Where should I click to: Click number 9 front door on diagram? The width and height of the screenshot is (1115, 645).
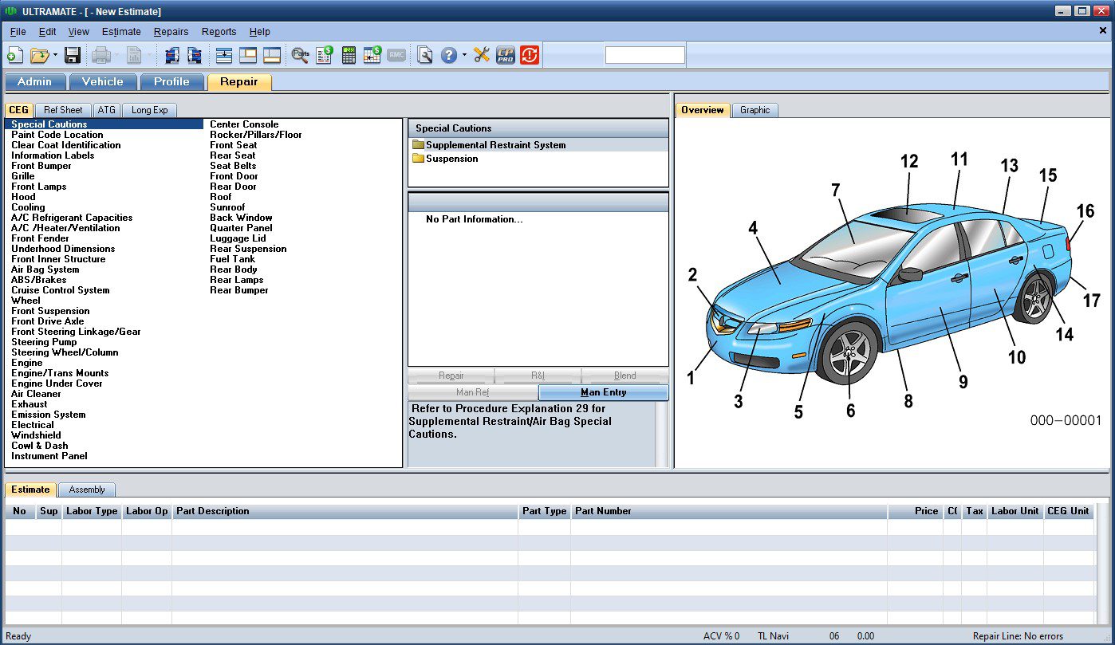pyautogui.click(x=963, y=382)
